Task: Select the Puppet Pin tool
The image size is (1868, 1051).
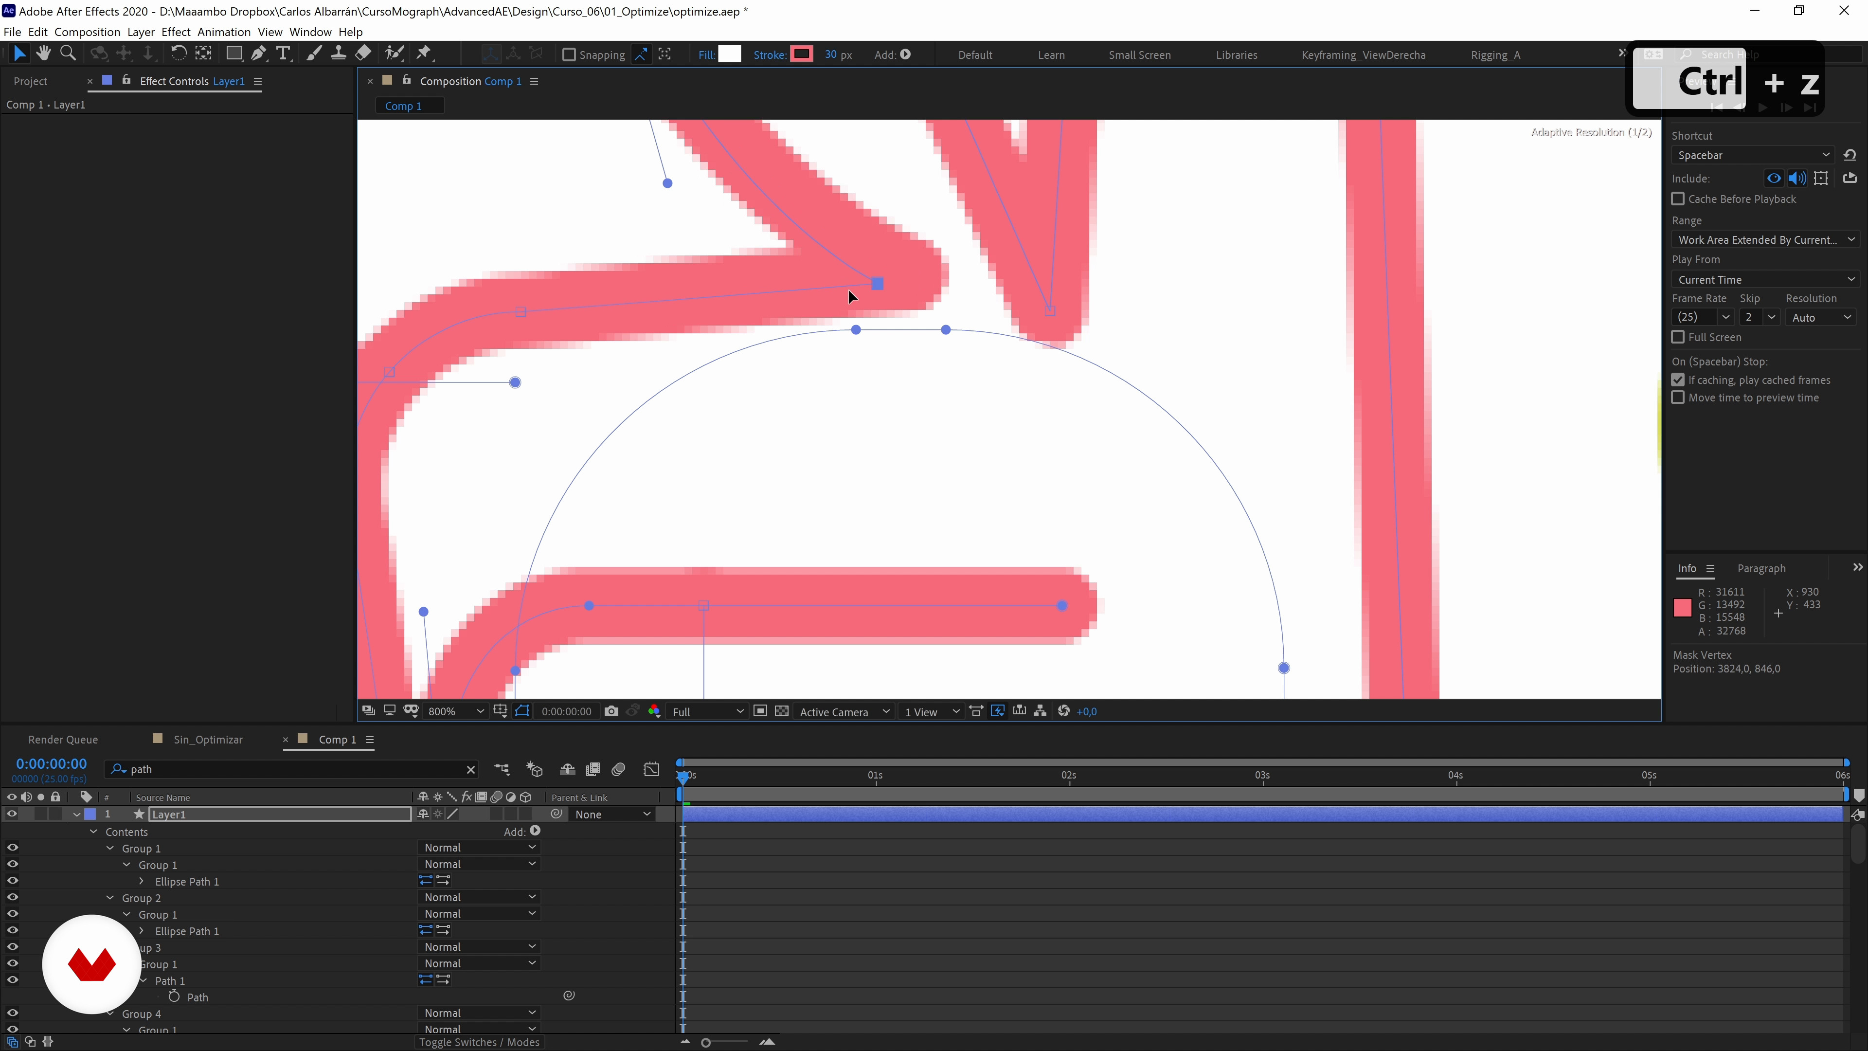Action: pyautogui.click(x=424, y=53)
